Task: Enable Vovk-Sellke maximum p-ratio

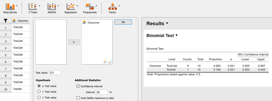Action: coord(78,98)
